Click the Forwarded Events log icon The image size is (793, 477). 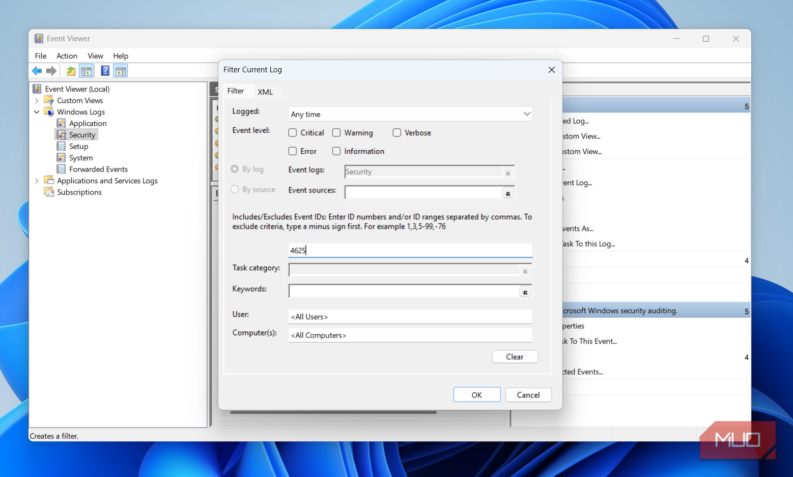click(x=61, y=169)
